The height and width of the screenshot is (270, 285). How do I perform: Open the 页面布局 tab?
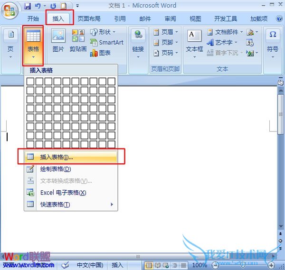point(89,19)
